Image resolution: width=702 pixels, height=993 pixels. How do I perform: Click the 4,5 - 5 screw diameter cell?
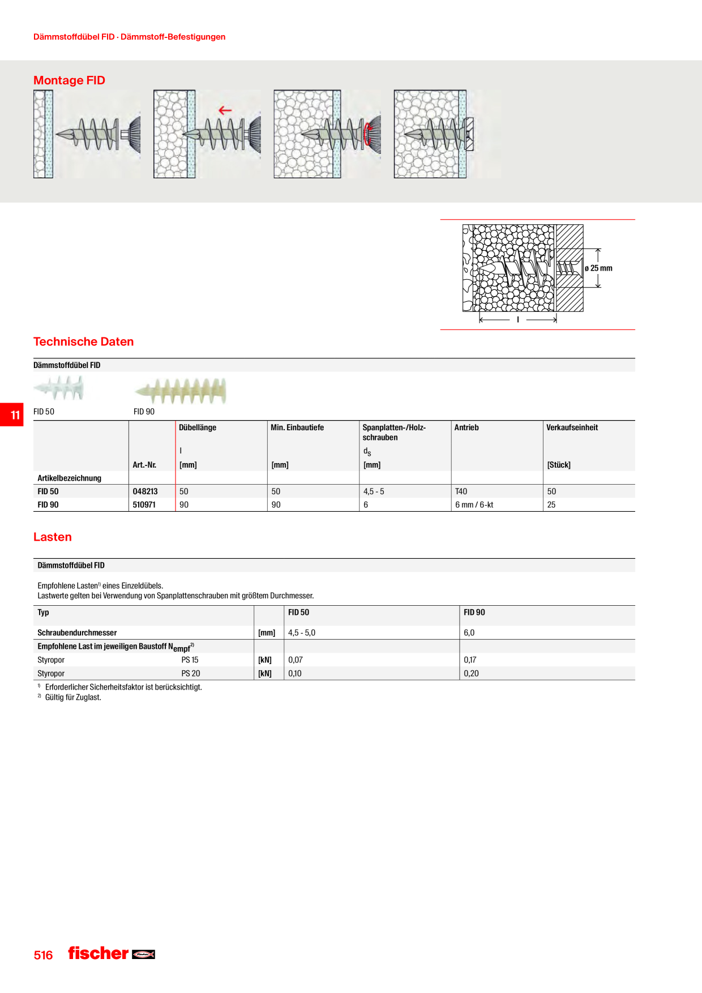tap(374, 491)
